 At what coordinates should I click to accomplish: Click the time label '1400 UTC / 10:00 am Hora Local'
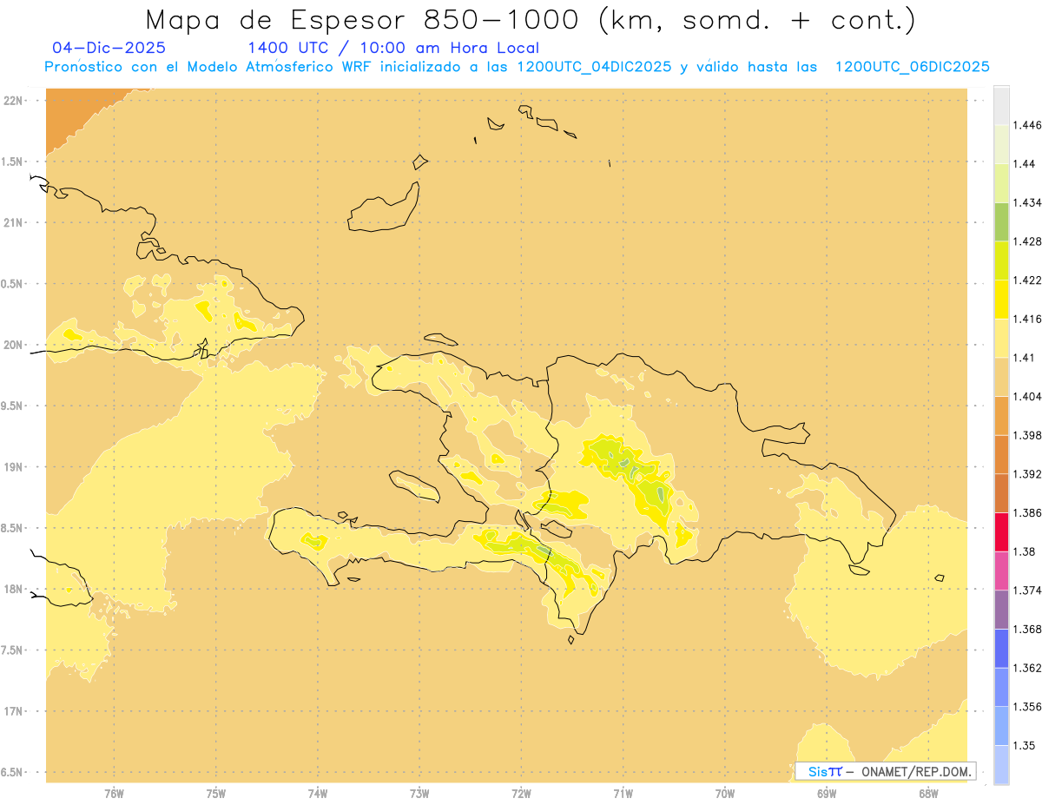click(x=393, y=48)
